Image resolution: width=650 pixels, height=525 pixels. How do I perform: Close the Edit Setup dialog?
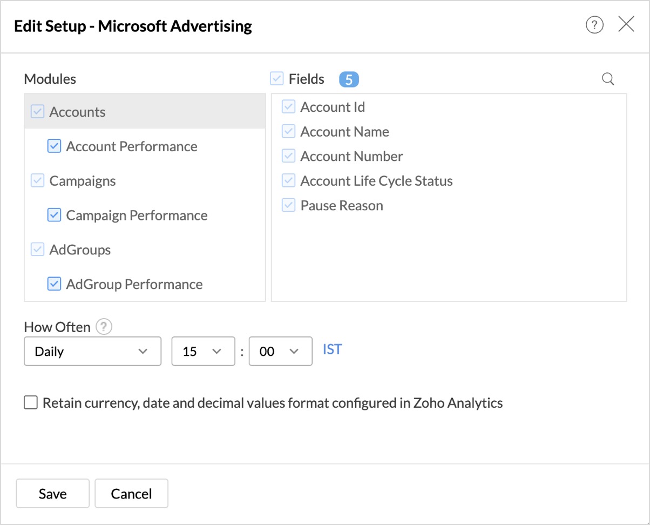(626, 25)
